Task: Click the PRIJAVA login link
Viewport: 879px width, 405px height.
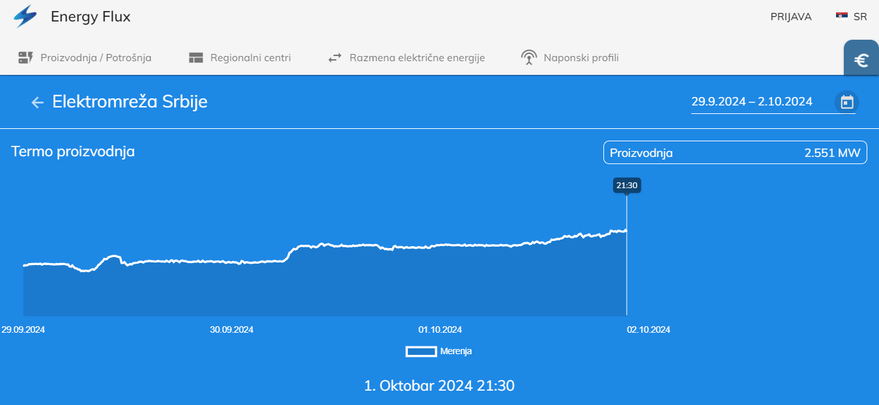Action: pos(790,17)
